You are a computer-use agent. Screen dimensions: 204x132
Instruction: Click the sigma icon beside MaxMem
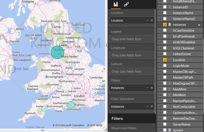point(169,89)
